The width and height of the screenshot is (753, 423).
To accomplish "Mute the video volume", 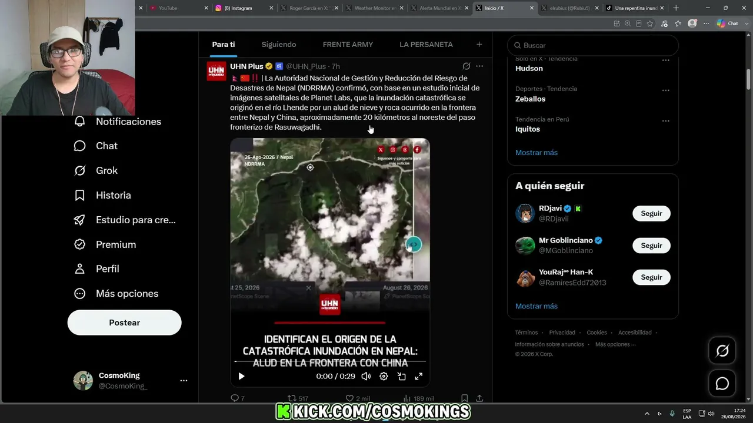I will [366, 377].
